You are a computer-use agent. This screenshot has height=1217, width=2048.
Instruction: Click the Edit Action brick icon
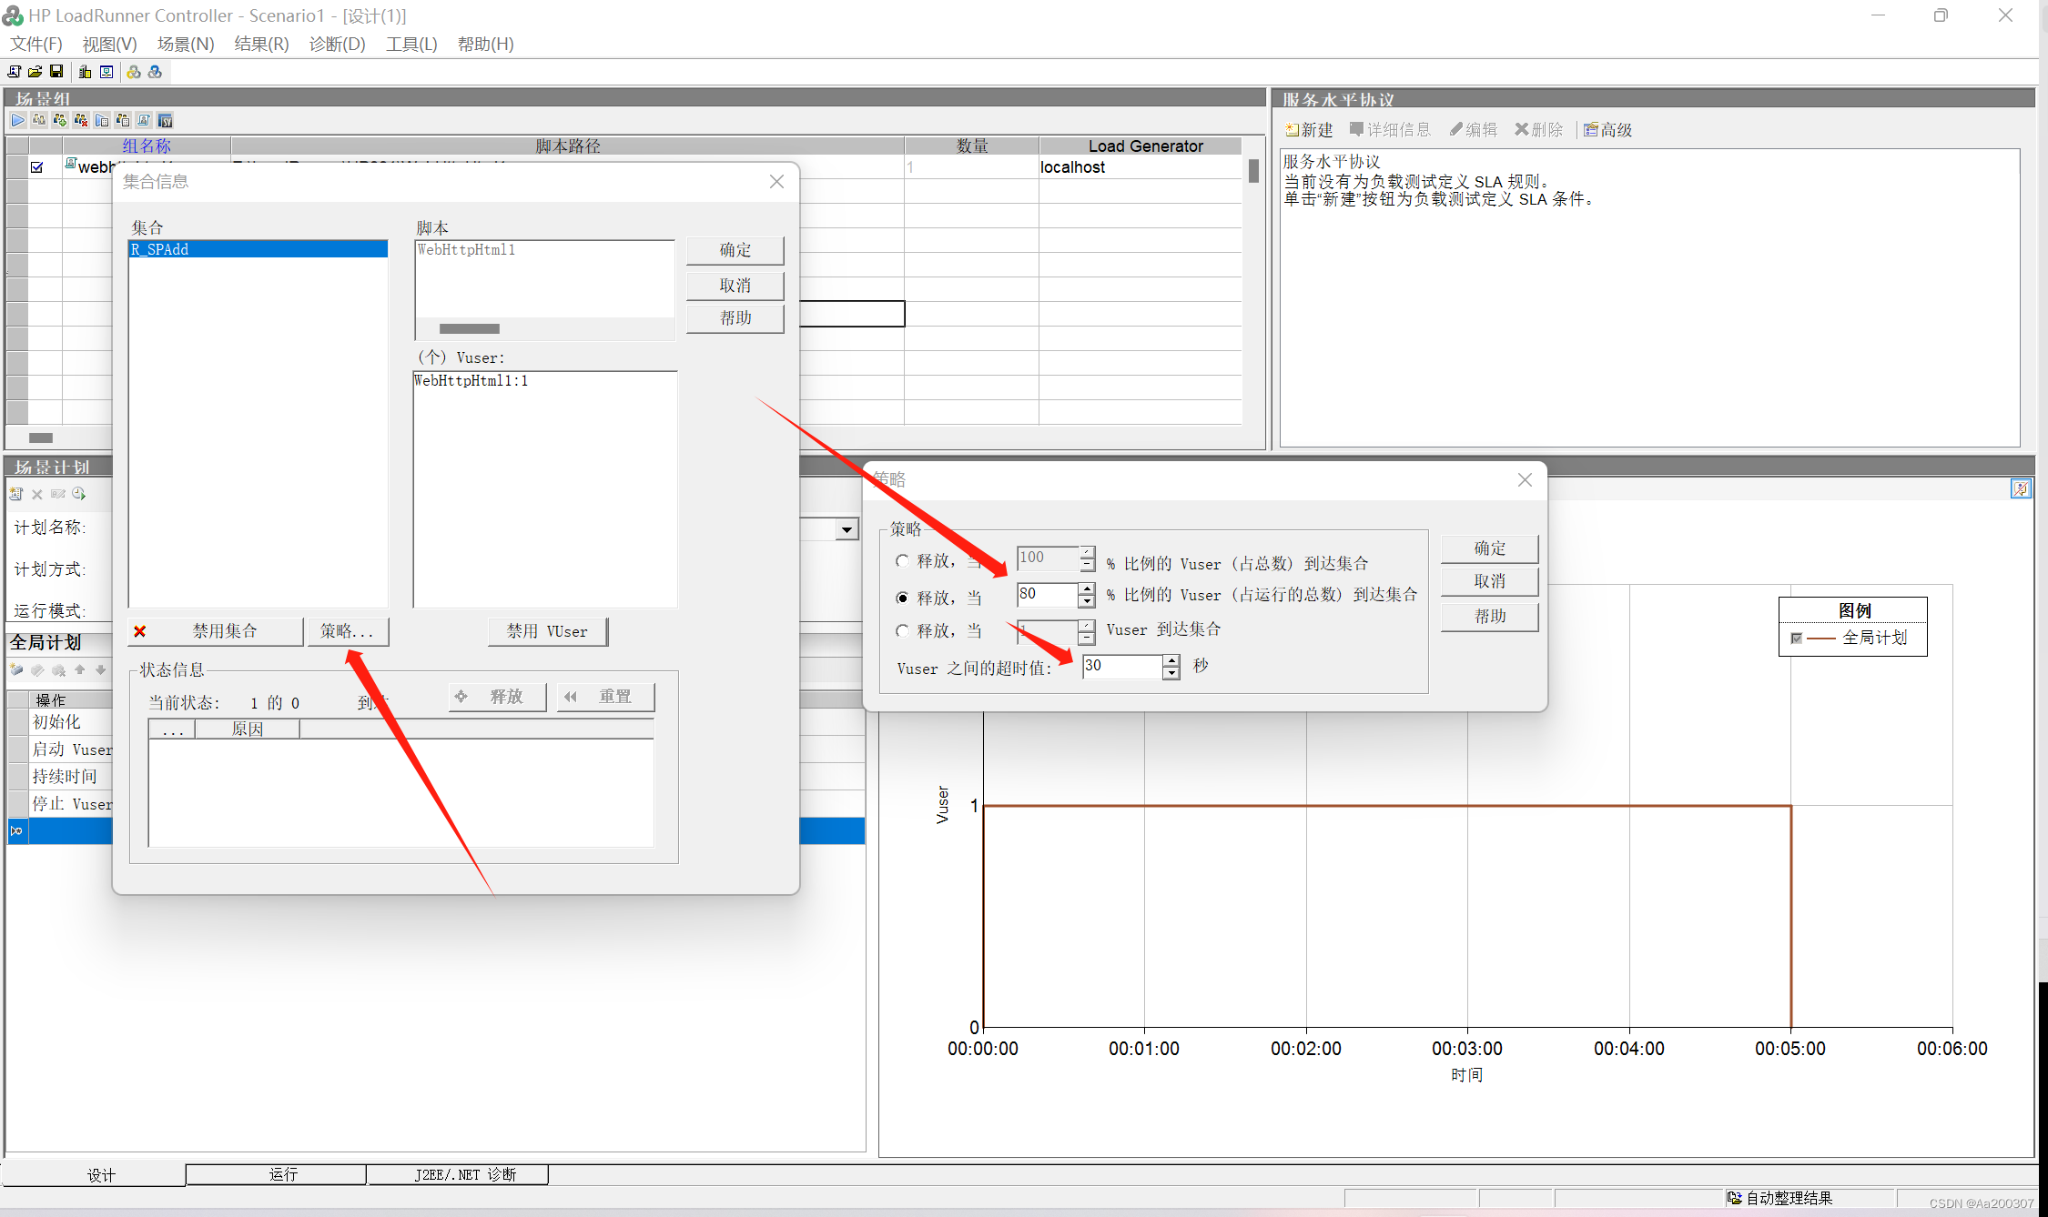[x=37, y=670]
